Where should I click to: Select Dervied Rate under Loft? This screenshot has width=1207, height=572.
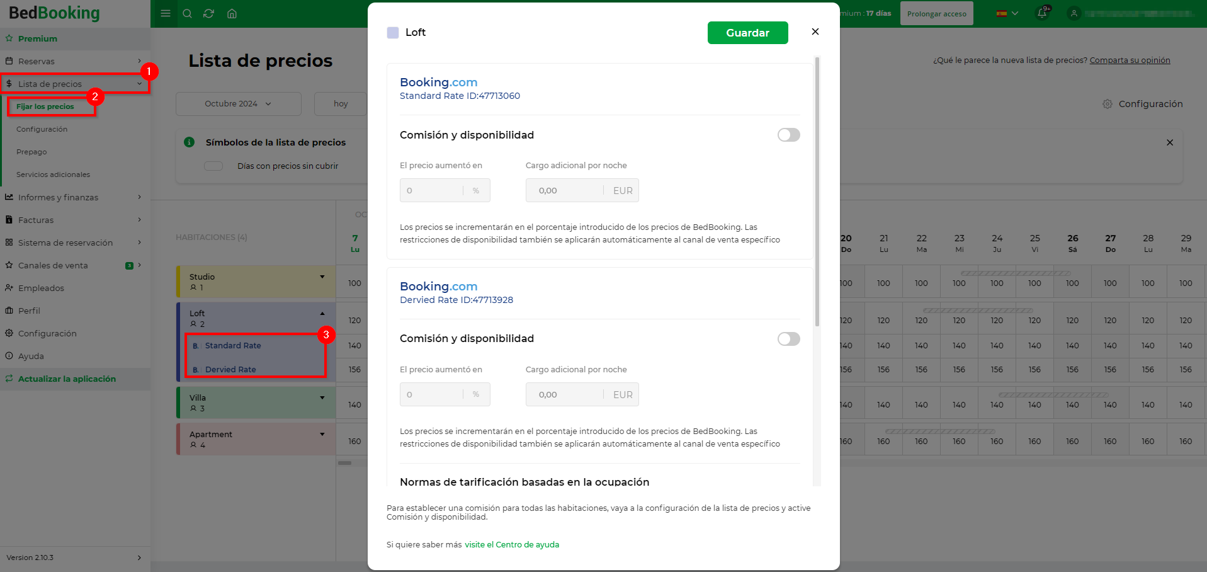(x=230, y=370)
